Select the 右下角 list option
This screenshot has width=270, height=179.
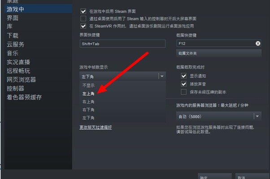[x=88, y=110]
